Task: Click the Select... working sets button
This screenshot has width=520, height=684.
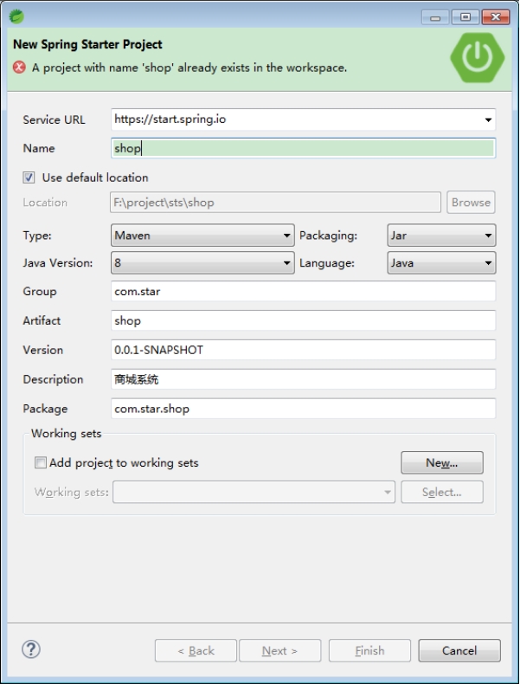Action: [442, 492]
